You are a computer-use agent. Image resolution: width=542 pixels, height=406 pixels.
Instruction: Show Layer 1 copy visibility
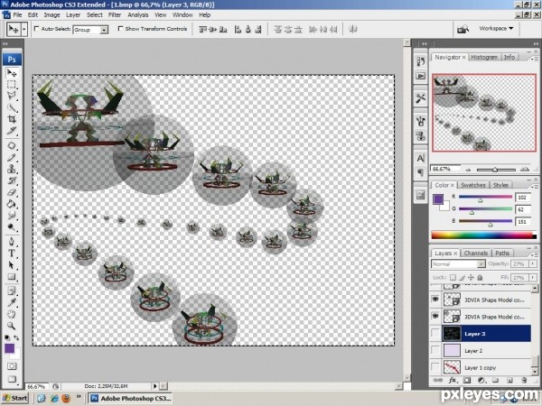pyautogui.click(x=435, y=368)
